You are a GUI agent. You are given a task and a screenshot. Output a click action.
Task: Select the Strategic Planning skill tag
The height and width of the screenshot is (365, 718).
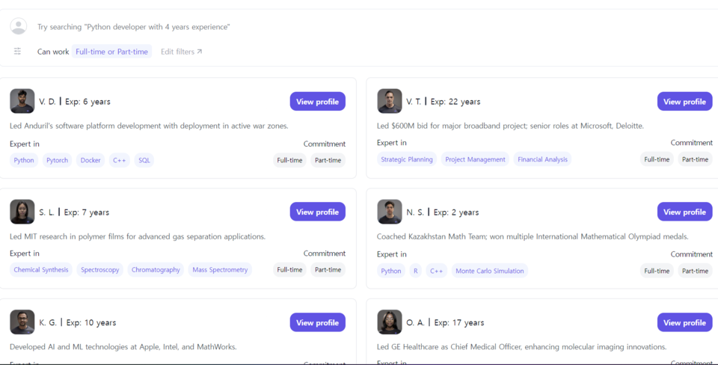tap(407, 159)
